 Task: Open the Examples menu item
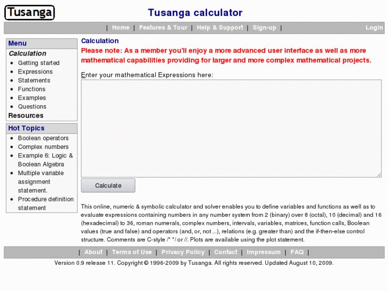(x=31, y=98)
